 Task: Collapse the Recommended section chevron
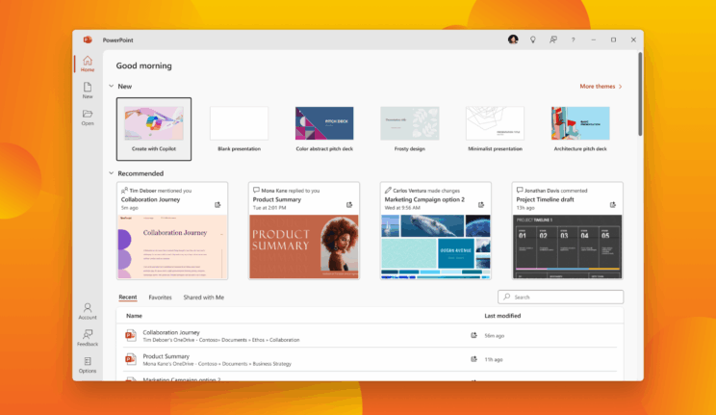pyautogui.click(x=111, y=173)
